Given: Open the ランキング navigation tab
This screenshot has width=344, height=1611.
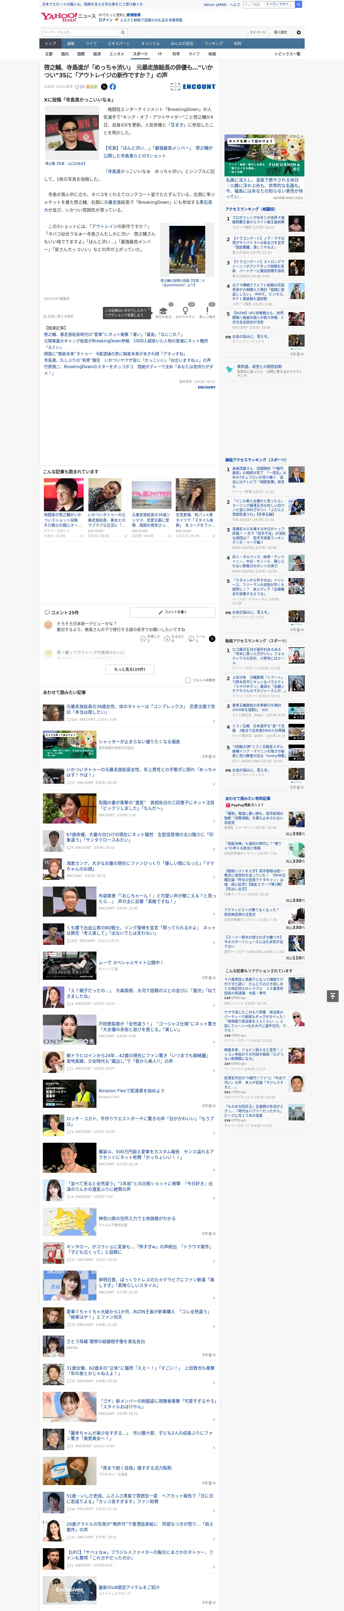Looking at the screenshot, I should click(x=214, y=44).
